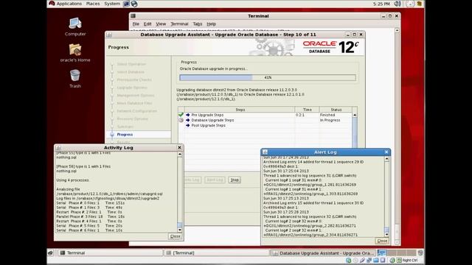Click the Activity Log vertical scrollbar thumb
This screenshot has height=265, width=472.
(x=180, y=225)
